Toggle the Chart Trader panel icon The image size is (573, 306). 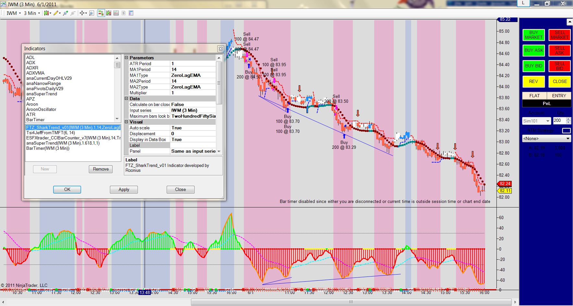(x=101, y=13)
